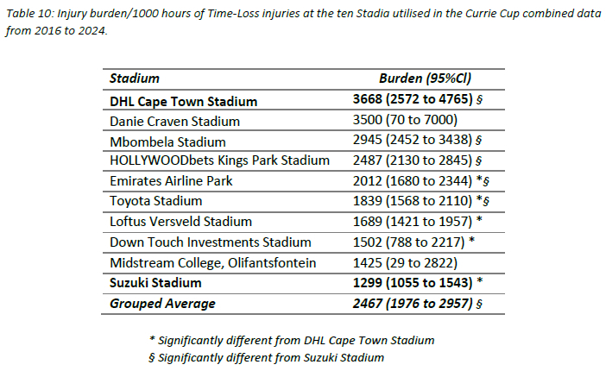Click the Stadium column header
Image resolution: width=606 pixels, height=371 pixels.
[135, 79]
